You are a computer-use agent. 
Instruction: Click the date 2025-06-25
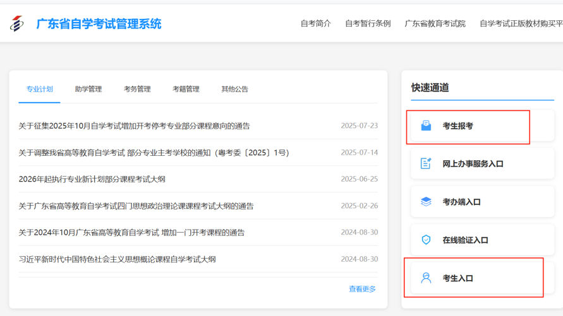point(360,179)
